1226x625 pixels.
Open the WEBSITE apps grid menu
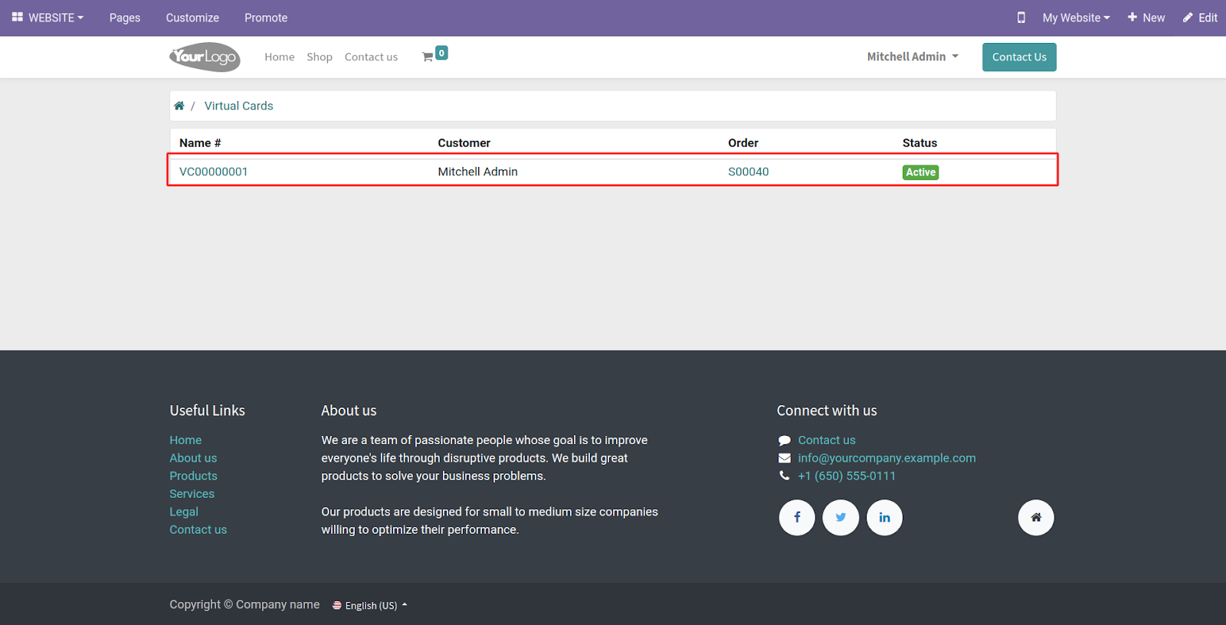pyautogui.click(x=48, y=18)
